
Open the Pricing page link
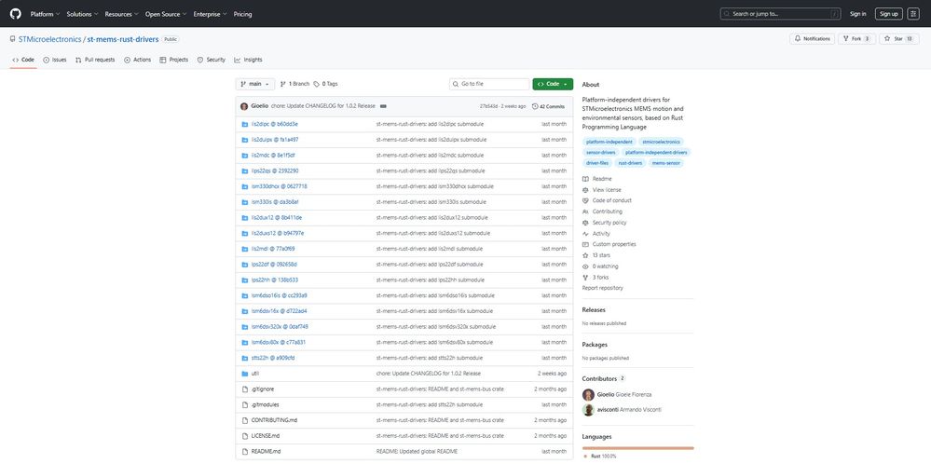click(x=242, y=14)
